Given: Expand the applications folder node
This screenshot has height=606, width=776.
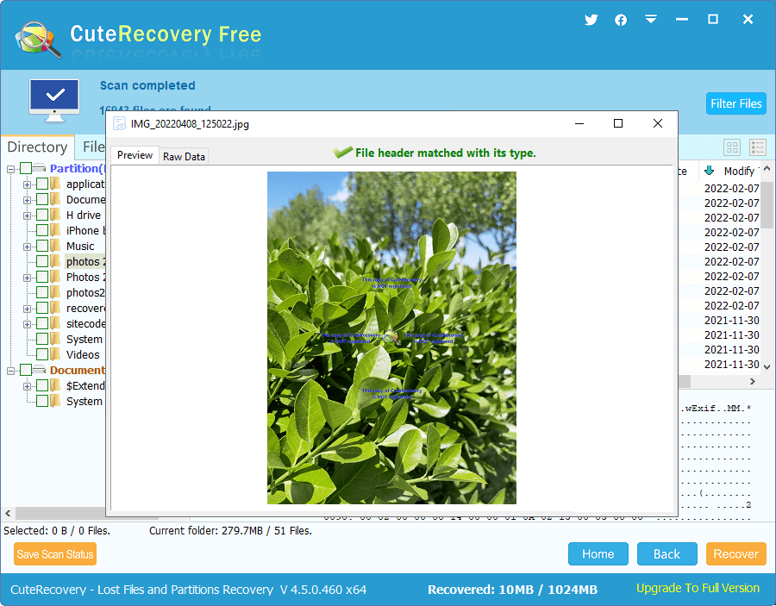Looking at the screenshot, I should coord(28,184).
